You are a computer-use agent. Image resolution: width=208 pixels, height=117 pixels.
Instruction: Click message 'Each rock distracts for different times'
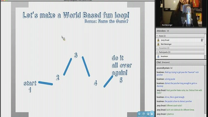[x=180, y=110]
